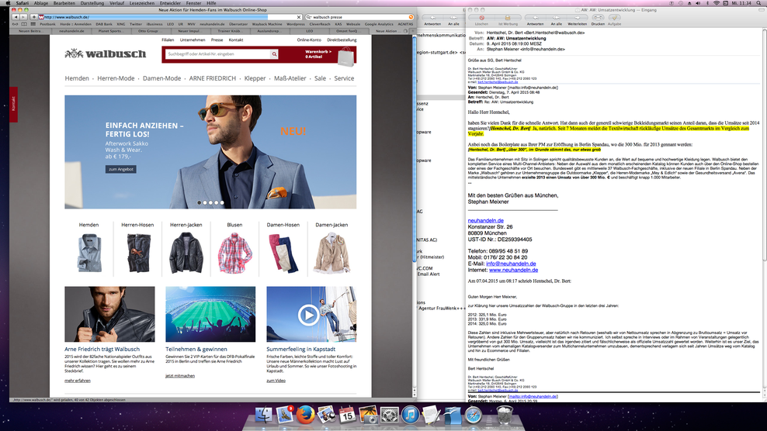Click An alle reply-all in the AW: Umsatzentwicklung window

[556, 18]
